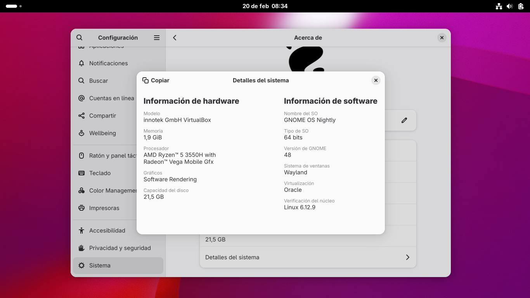Select Compartir in the sidebar

pyautogui.click(x=118, y=116)
